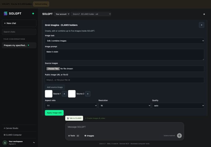Click the Search chats field
The image size is (211, 147).
(19, 32)
